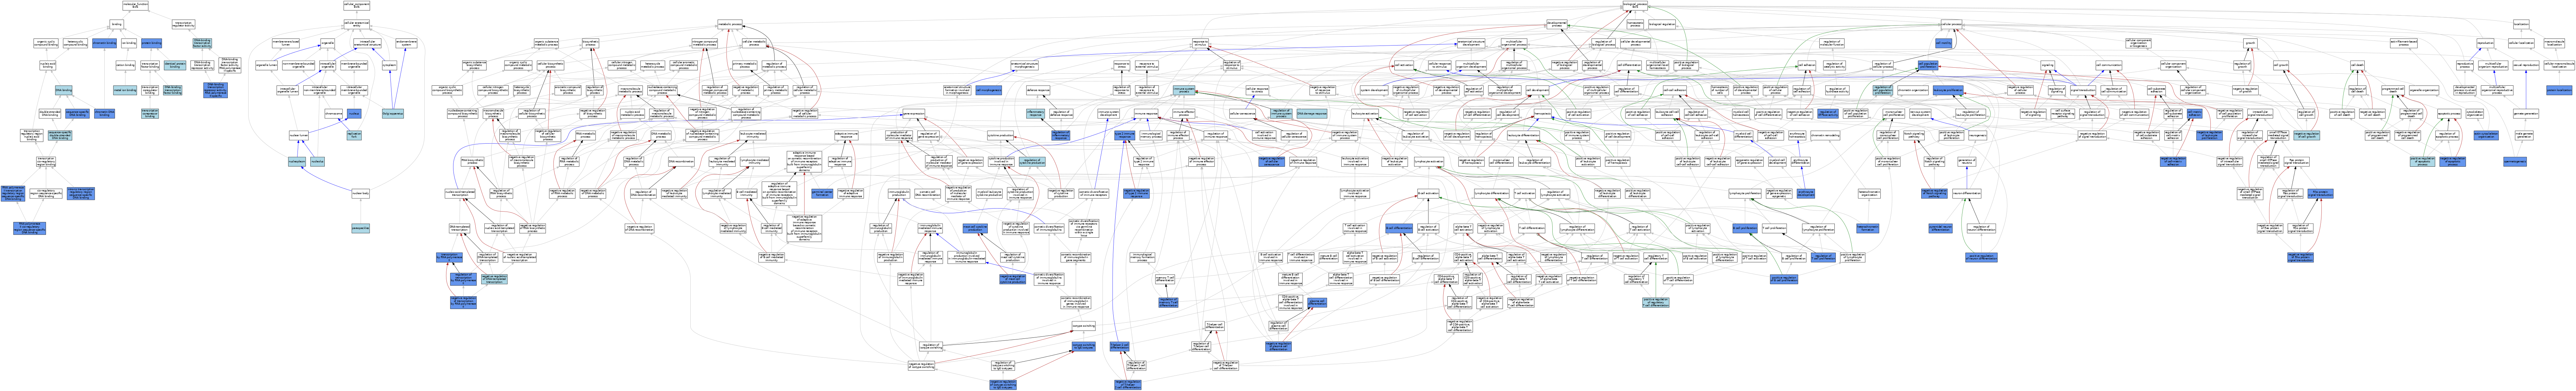Click the 'chromatin DNA binding' node
This screenshot has height=391, width=2576.
104,114
